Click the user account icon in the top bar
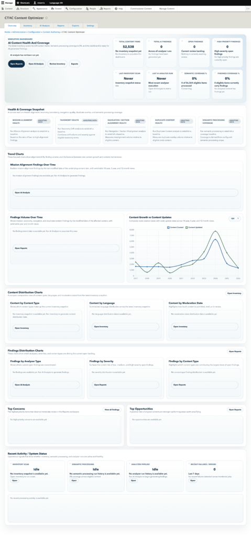Image resolution: width=251 pixels, height=537 pixels. (x=35, y=3)
